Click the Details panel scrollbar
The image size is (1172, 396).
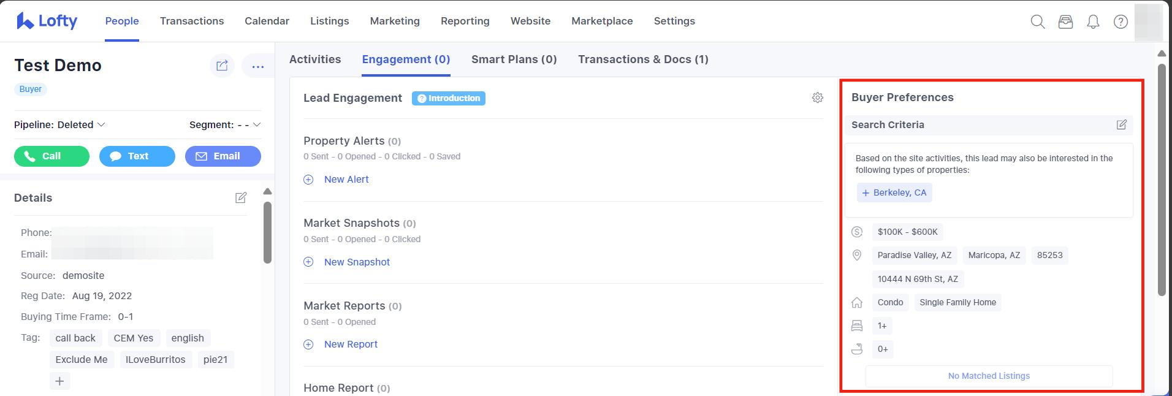267,233
